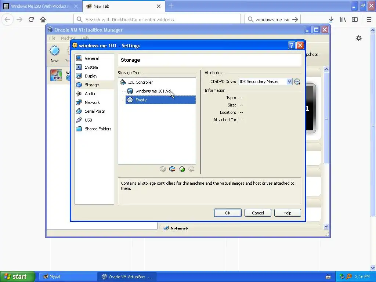Click the 3:16 PM system clock

[362, 276]
